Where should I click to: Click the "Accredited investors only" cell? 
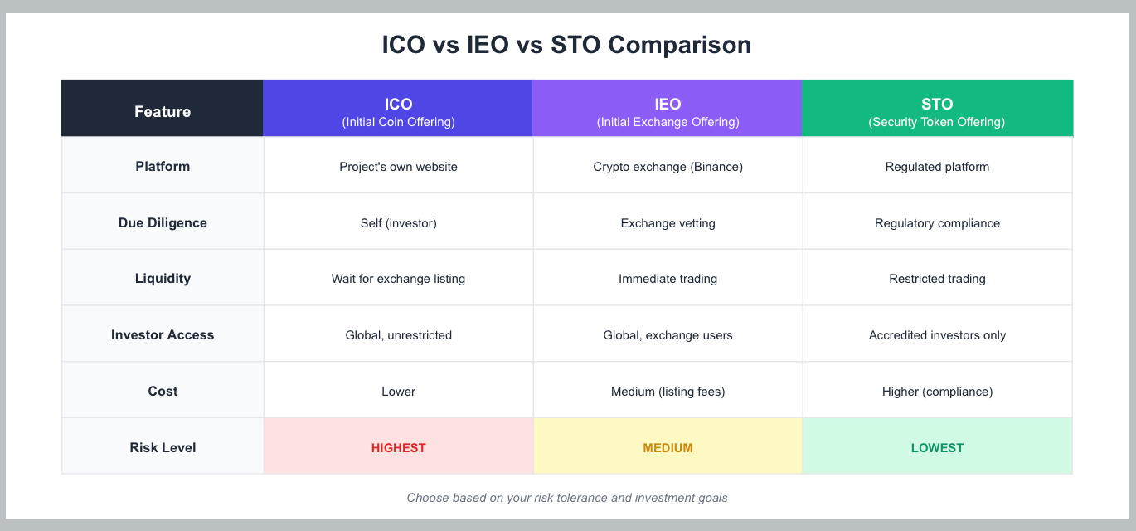[x=937, y=335]
